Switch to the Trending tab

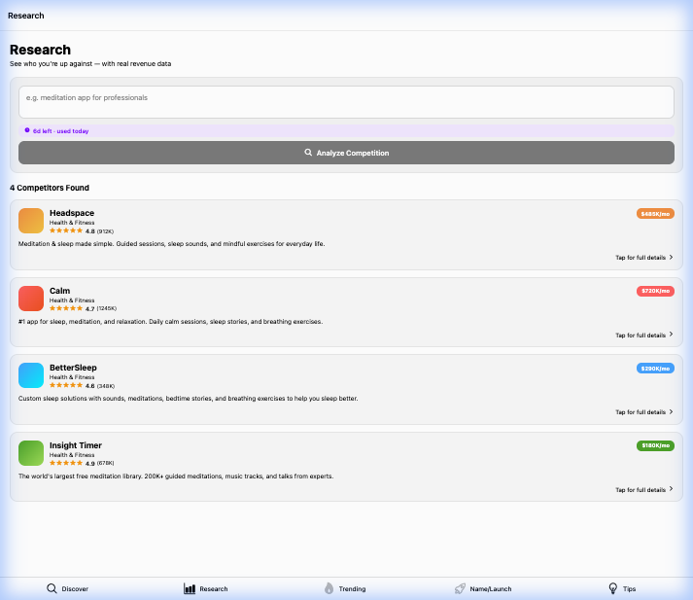[x=345, y=588]
